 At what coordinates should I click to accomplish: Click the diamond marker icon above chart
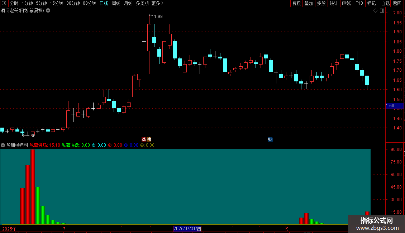(376, 11)
